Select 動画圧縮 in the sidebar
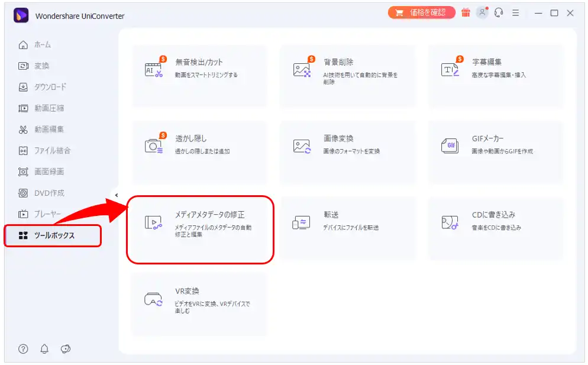This screenshot has height=365, width=588. click(x=49, y=108)
